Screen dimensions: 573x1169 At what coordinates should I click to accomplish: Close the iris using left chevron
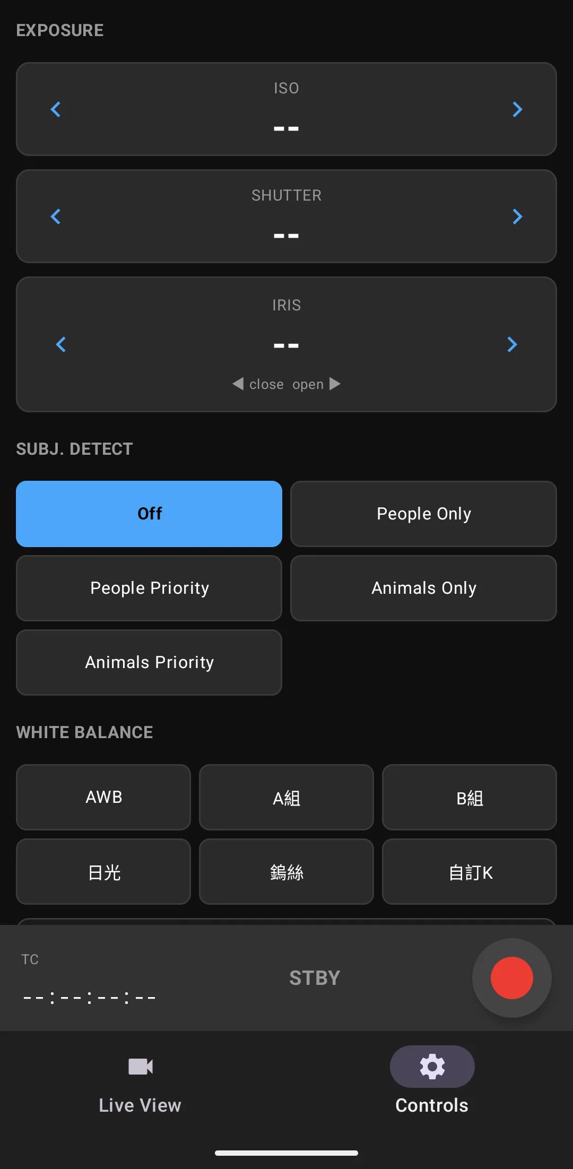pos(61,344)
